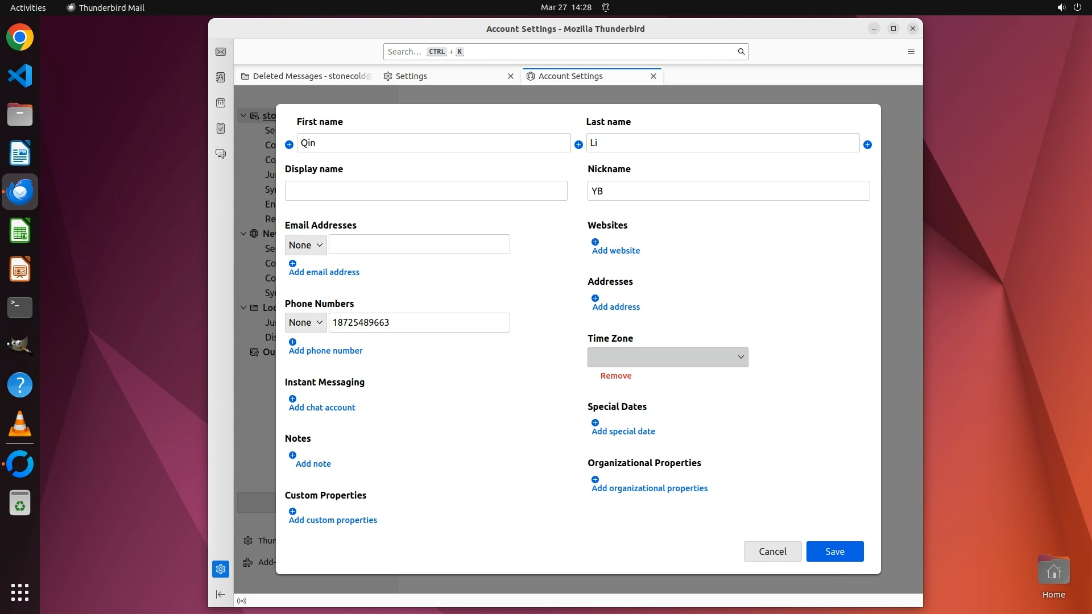Screen dimensions: 1092x614
Task: Open Tasks from spaces toolbar
Action: click(x=221, y=128)
